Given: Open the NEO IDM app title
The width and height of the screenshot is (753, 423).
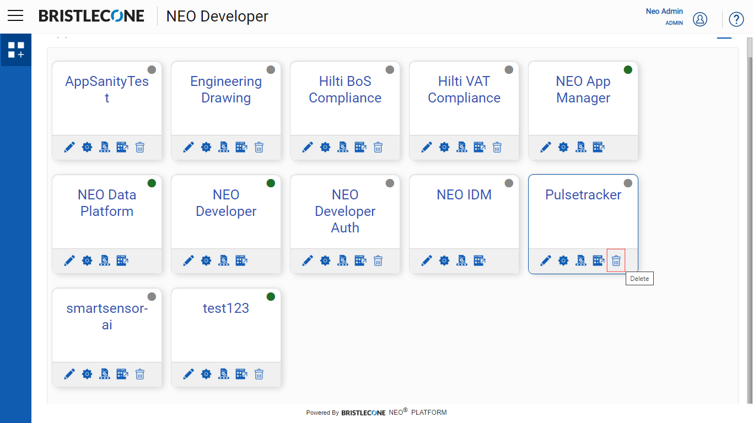Looking at the screenshot, I should [464, 194].
